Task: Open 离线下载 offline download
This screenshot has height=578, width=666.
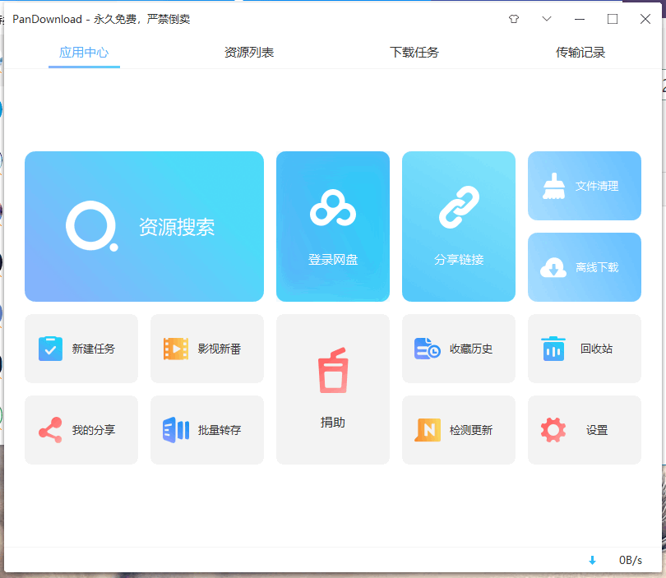Action: pos(584,266)
